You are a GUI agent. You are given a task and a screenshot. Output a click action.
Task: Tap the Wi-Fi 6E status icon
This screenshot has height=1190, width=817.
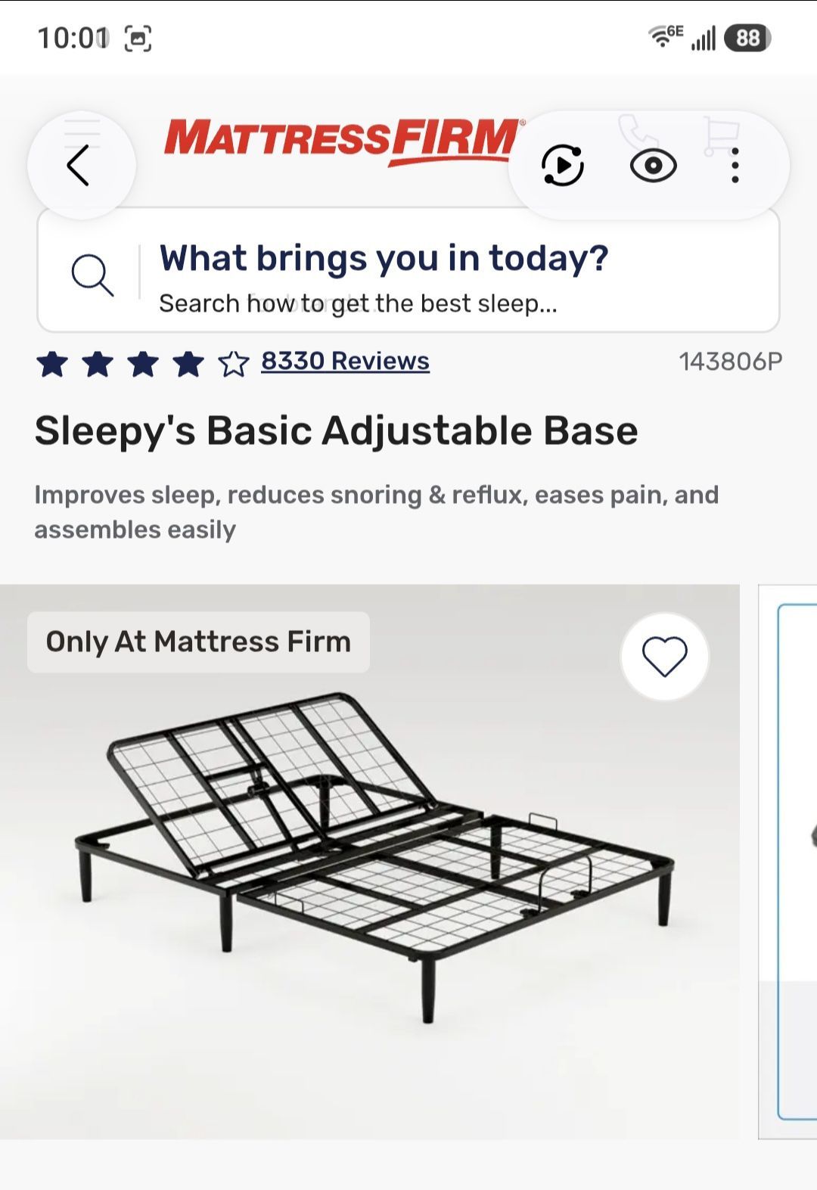coord(665,36)
